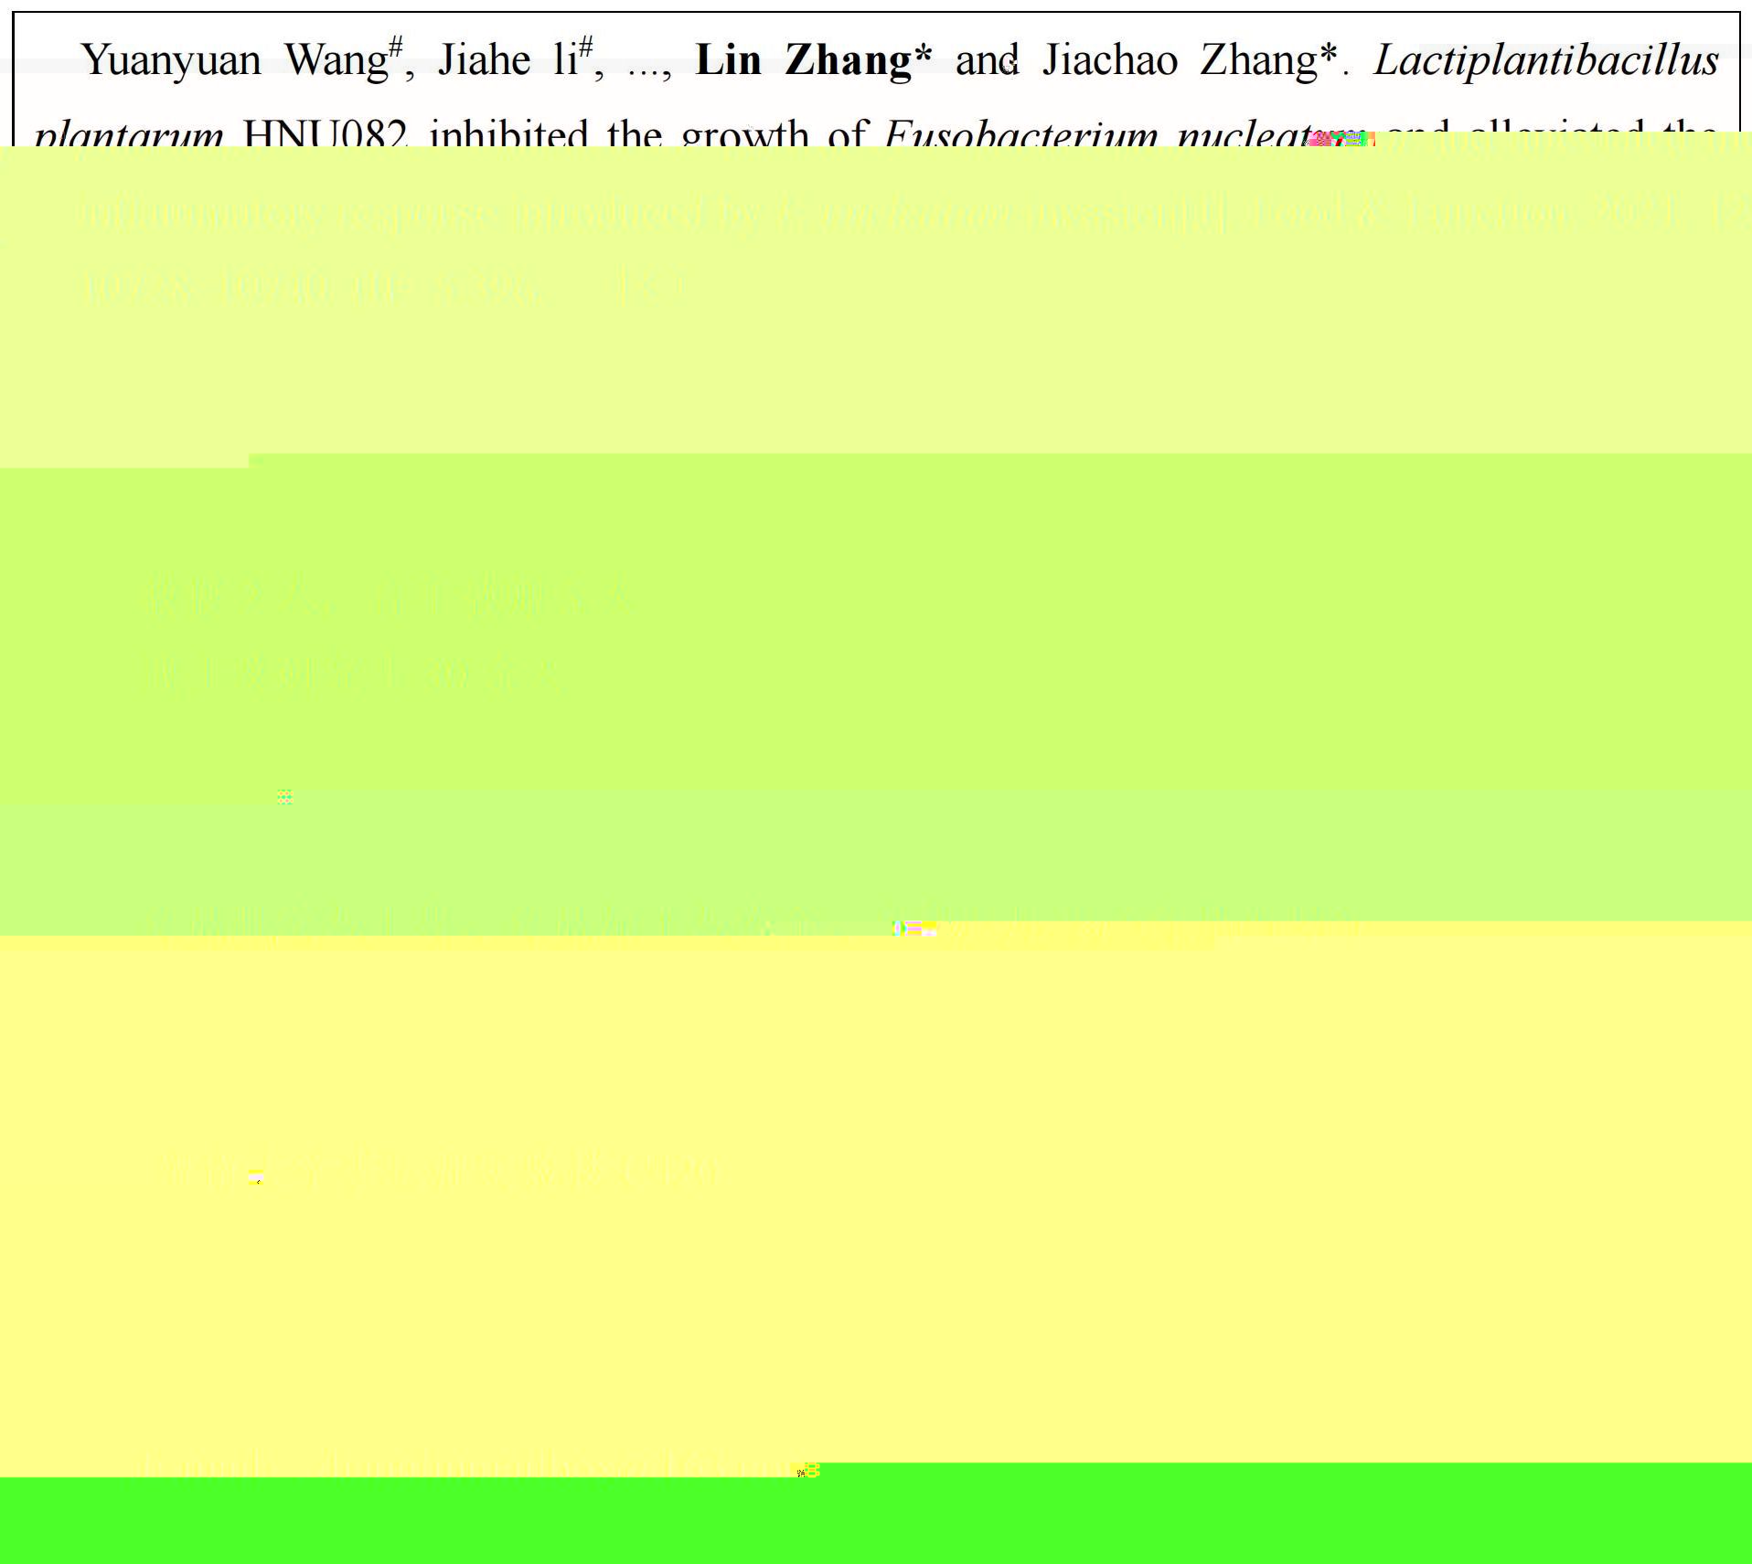This screenshot has height=1564, width=1752.
Task: Click the name "Jiahe" in the author list
Action: [x=484, y=61]
